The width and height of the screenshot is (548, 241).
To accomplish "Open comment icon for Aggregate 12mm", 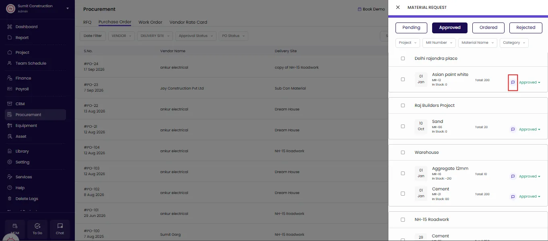I will [513, 176].
